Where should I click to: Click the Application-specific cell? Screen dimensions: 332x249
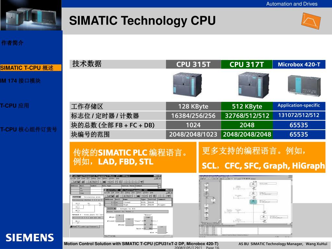click(299, 106)
